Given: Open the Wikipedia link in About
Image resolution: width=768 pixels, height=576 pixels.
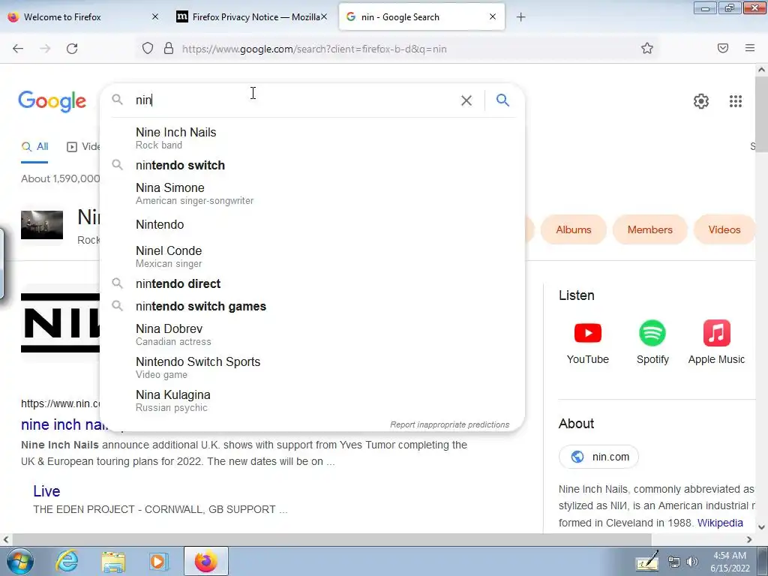Looking at the screenshot, I should point(720,523).
